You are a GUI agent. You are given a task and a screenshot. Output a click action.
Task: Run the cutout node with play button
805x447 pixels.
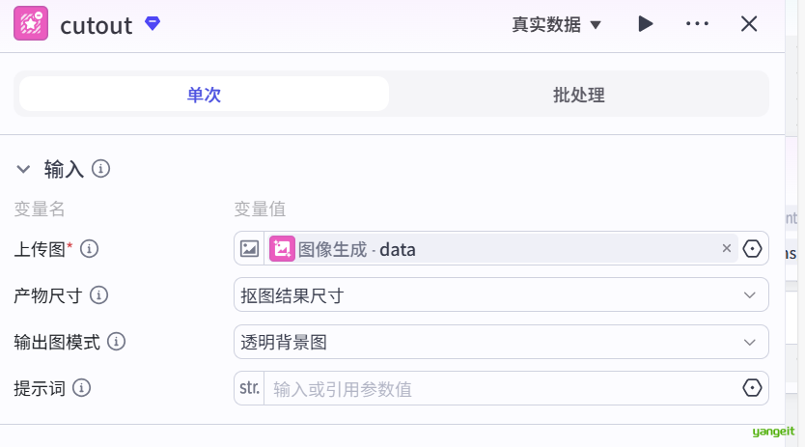coord(646,24)
